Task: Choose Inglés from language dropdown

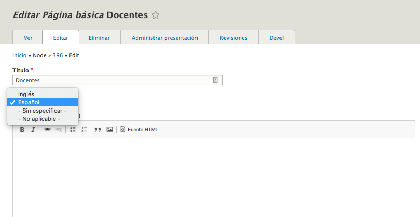Action: click(26, 94)
